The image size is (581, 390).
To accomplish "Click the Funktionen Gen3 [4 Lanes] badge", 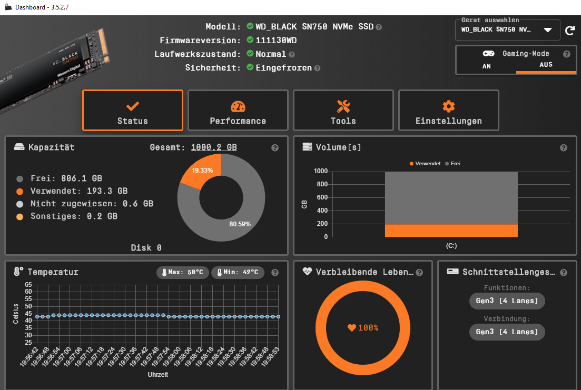I will click(x=507, y=301).
